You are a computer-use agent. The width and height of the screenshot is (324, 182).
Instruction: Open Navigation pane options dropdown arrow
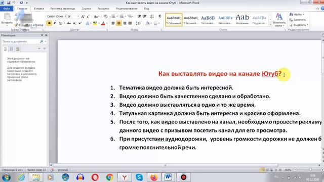(42, 35)
